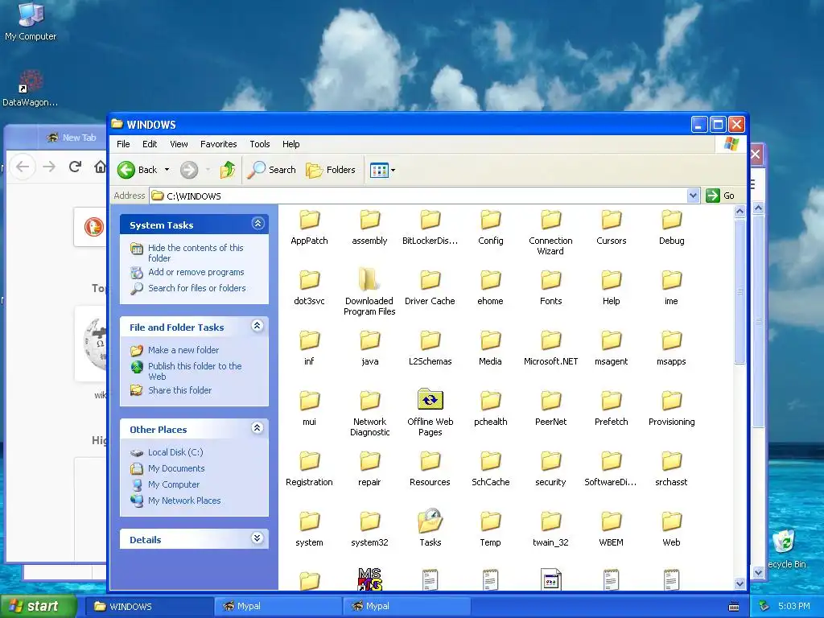Select New Tab in Mypal window

click(x=72, y=138)
